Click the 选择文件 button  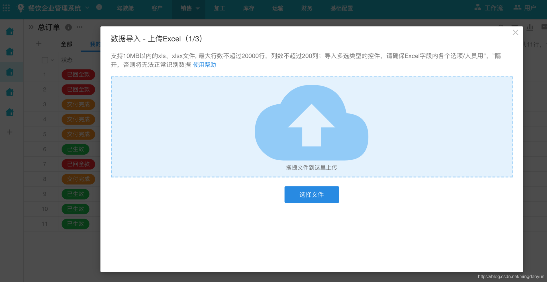(312, 194)
